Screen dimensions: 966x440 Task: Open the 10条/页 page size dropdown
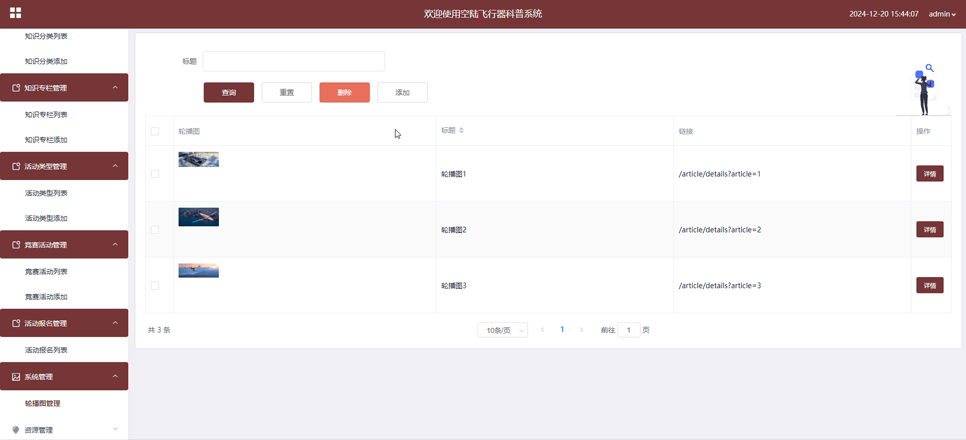502,330
